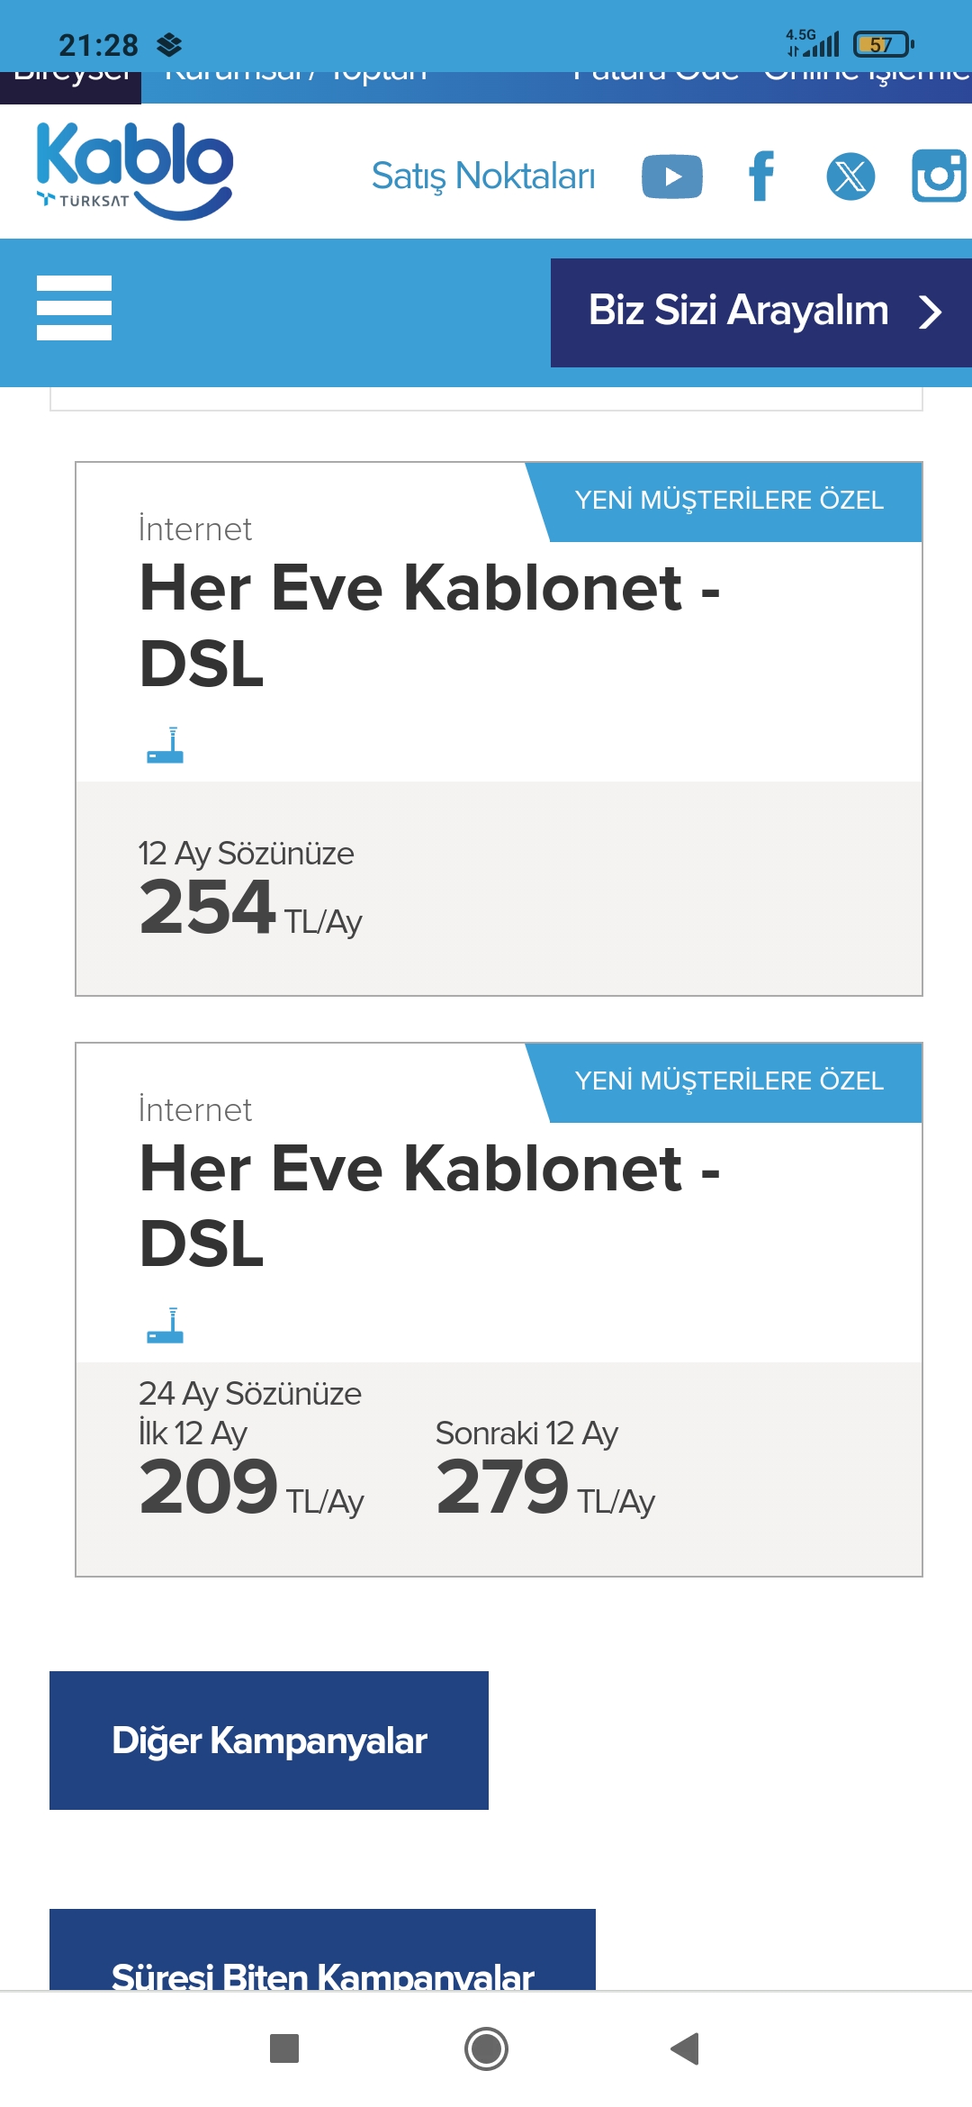Open the hamburger menu icon

74,308
